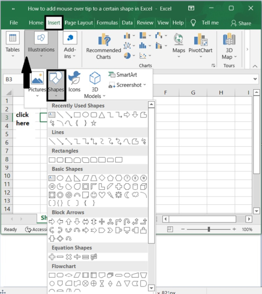This screenshot has height=294, width=262.
Task: Open the hierarchy chart dropdown
Action: coord(150,35)
